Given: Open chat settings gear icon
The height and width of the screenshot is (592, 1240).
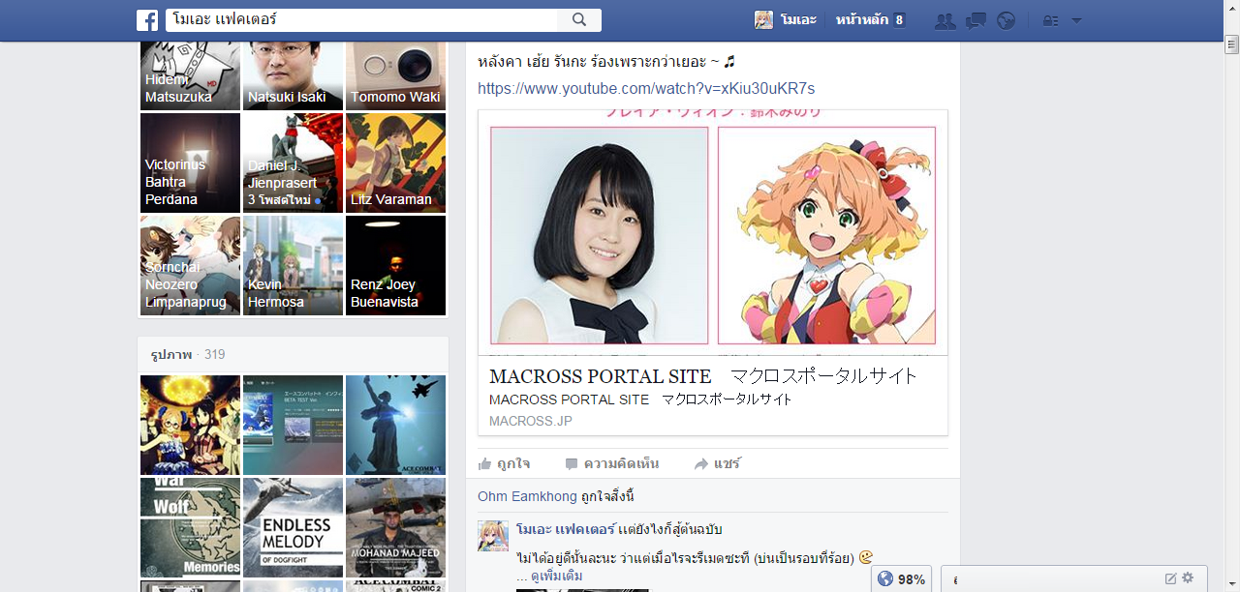Looking at the screenshot, I should coord(1189,578).
